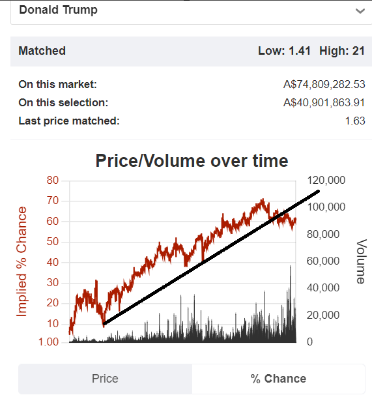Select the selection total A$40,901,863.91
Image resolution: width=372 pixels, height=395 pixels.
pos(324,103)
